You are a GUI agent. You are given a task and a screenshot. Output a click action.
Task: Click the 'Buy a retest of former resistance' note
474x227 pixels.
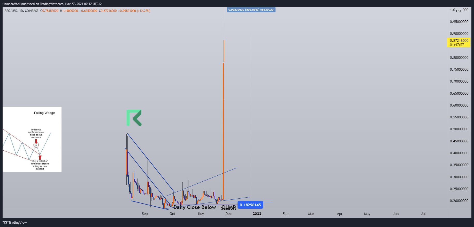40,165
